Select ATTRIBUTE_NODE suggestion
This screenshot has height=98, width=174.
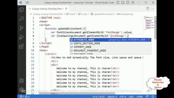tap(110, 40)
